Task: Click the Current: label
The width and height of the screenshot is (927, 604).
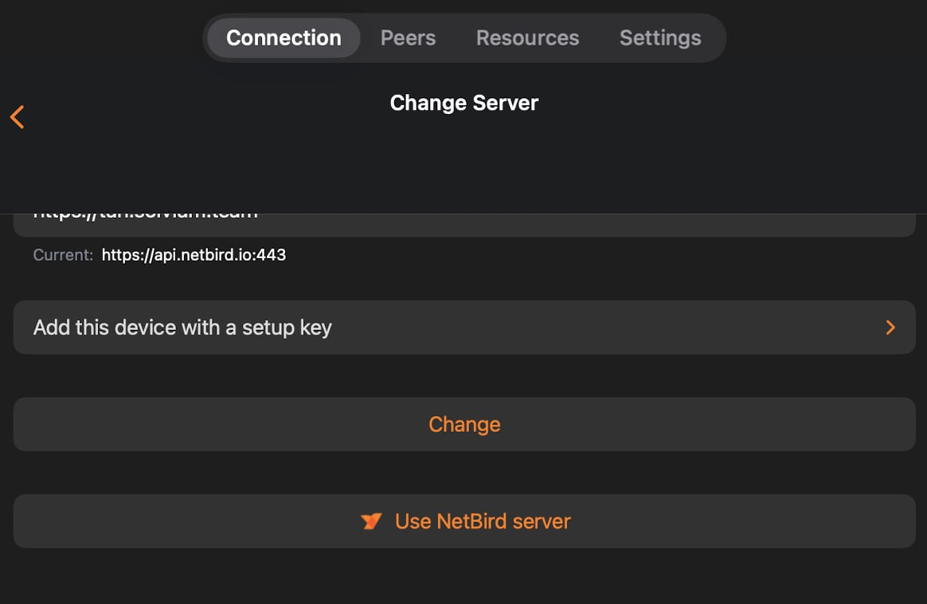Action: click(63, 255)
